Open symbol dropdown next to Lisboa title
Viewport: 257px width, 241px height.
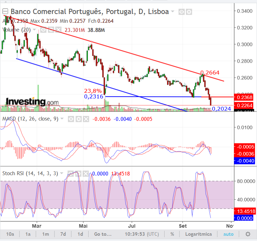(x=173, y=12)
